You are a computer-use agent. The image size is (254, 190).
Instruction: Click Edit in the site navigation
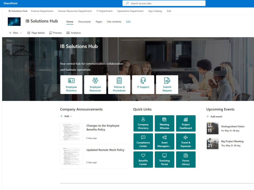[128, 22]
